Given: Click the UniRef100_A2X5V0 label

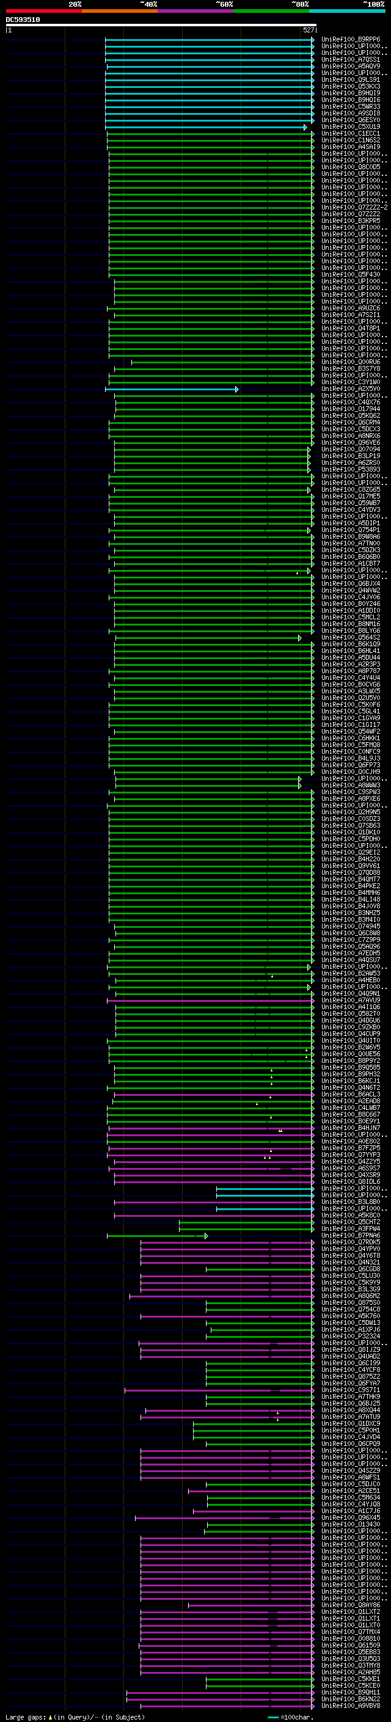Looking at the screenshot, I should click(x=351, y=389).
